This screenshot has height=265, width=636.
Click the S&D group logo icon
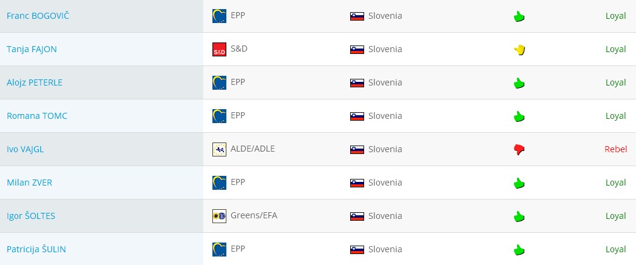point(219,50)
